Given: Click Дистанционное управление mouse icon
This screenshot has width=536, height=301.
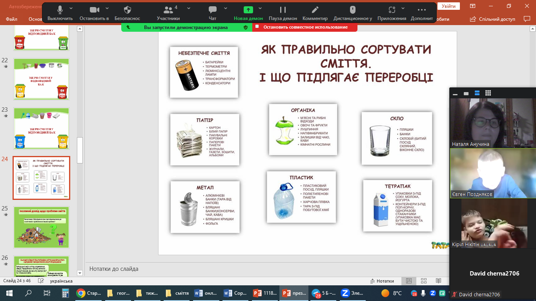Looking at the screenshot, I should coord(353,10).
